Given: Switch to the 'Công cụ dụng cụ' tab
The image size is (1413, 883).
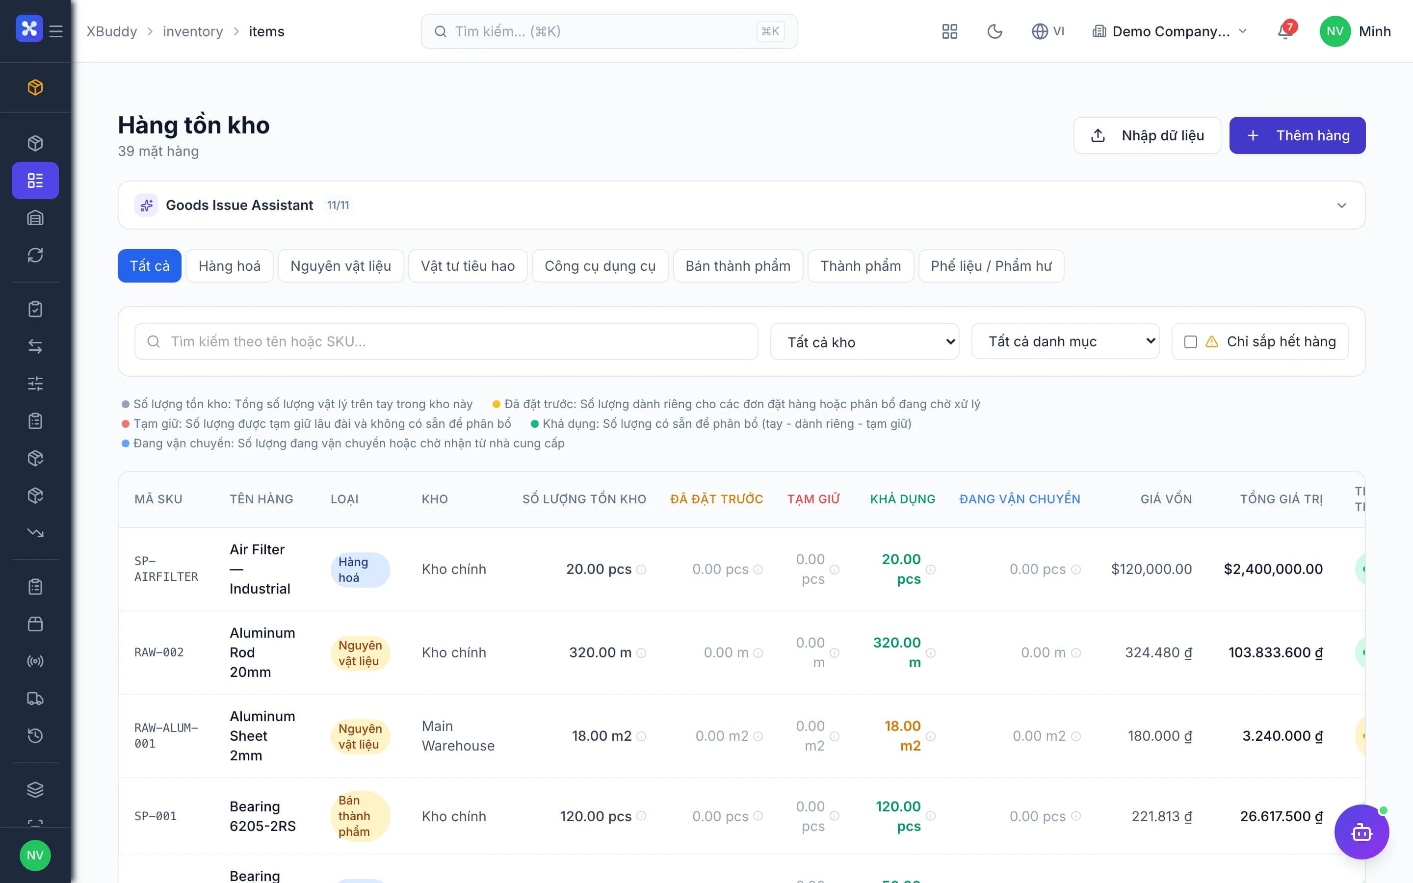Looking at the screenshot, I should 600,266.
